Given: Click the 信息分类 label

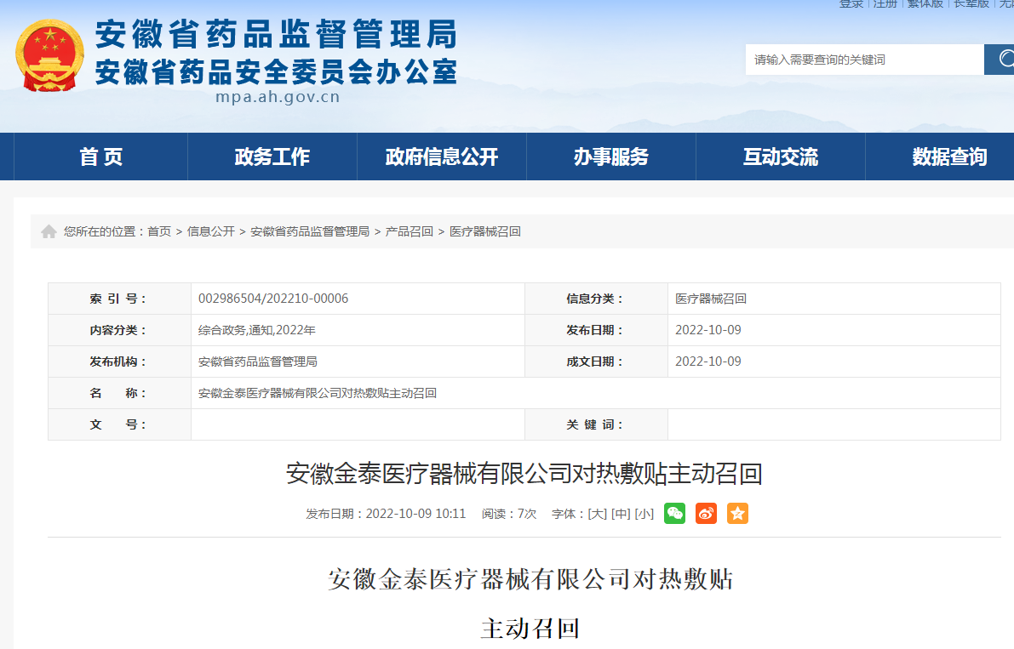Looking at the screenshot, I should (596, 299).
